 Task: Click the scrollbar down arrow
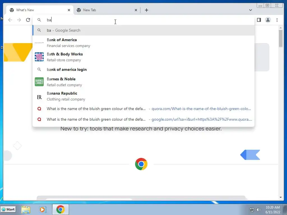[x=281, y=197]
